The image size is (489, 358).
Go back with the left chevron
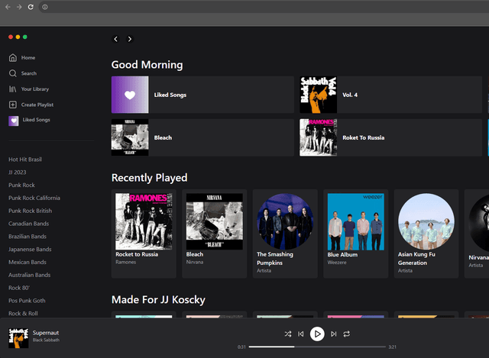point(115,39)
